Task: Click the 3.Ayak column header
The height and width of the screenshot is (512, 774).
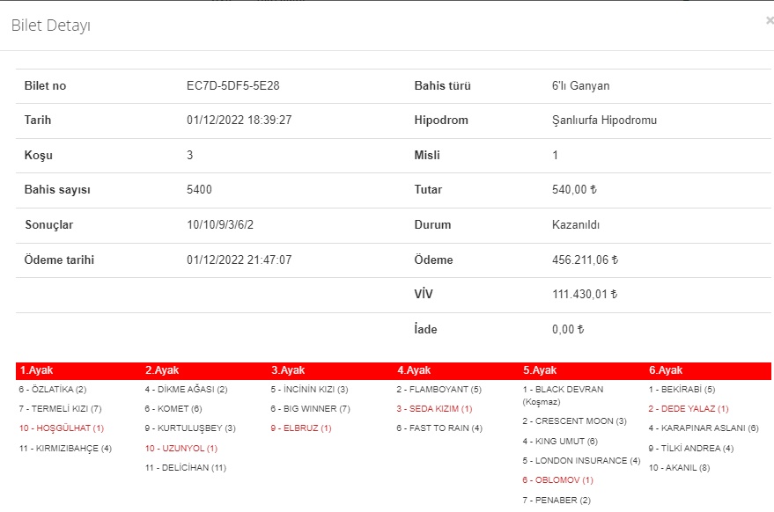Action: pyautogui.click(x=289, y=370)
